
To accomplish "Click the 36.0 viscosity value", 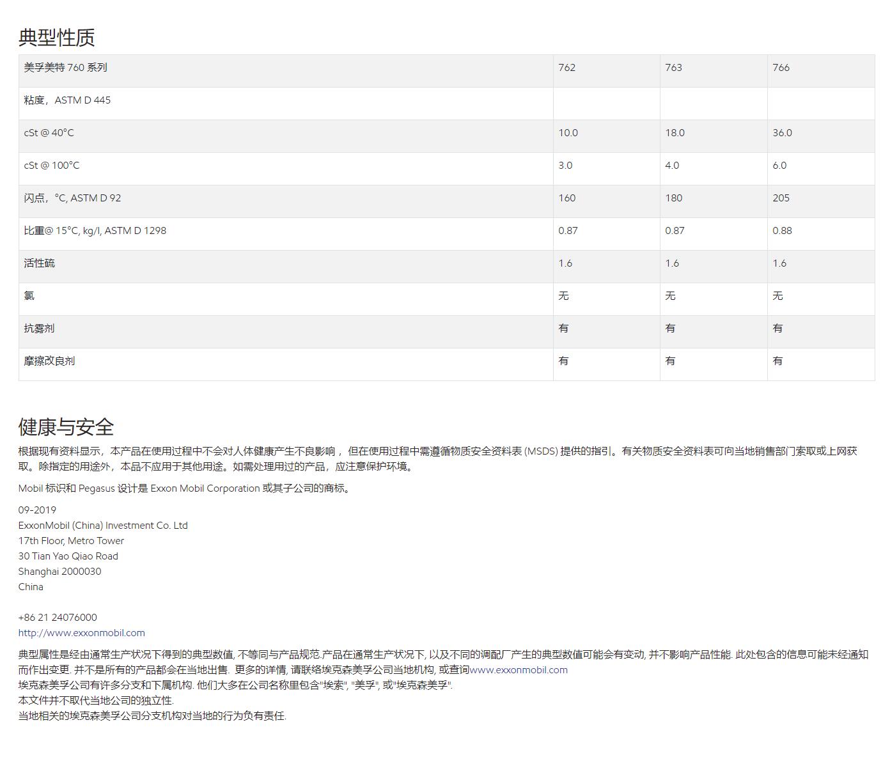I will 783,133.
